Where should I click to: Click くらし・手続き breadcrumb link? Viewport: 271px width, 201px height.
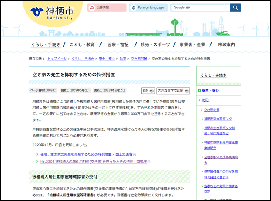[83, 59]
